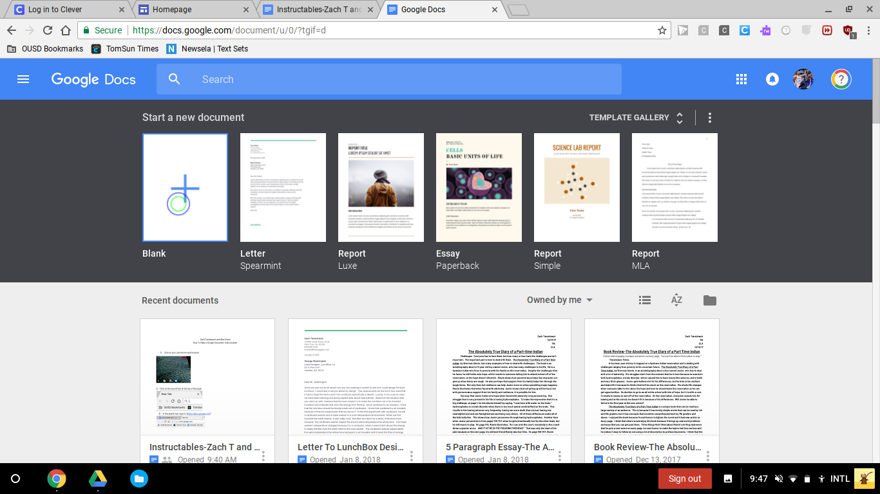The image size is (880, 494).
Task: Open the template section more options menu
Action: 710,118
